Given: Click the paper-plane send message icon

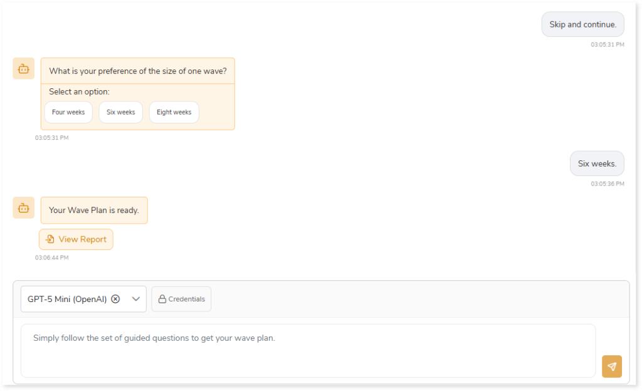Looking at the screenshot, I should (x=611, y=367).
